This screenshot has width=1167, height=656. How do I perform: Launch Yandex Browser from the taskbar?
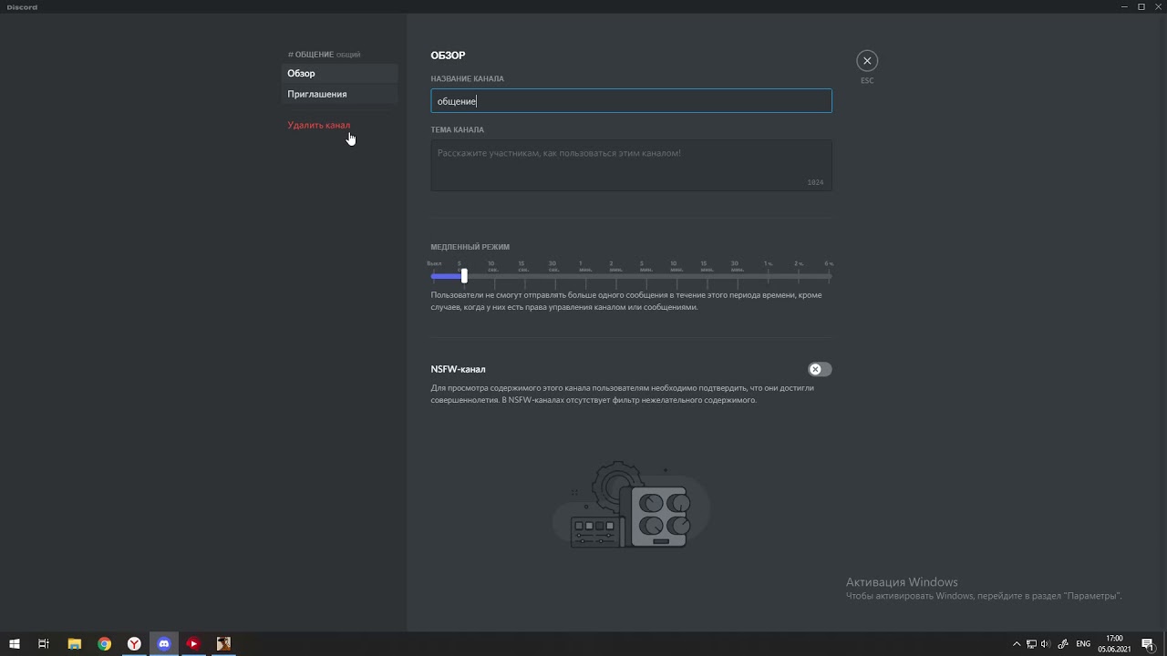tap(134, 643)
